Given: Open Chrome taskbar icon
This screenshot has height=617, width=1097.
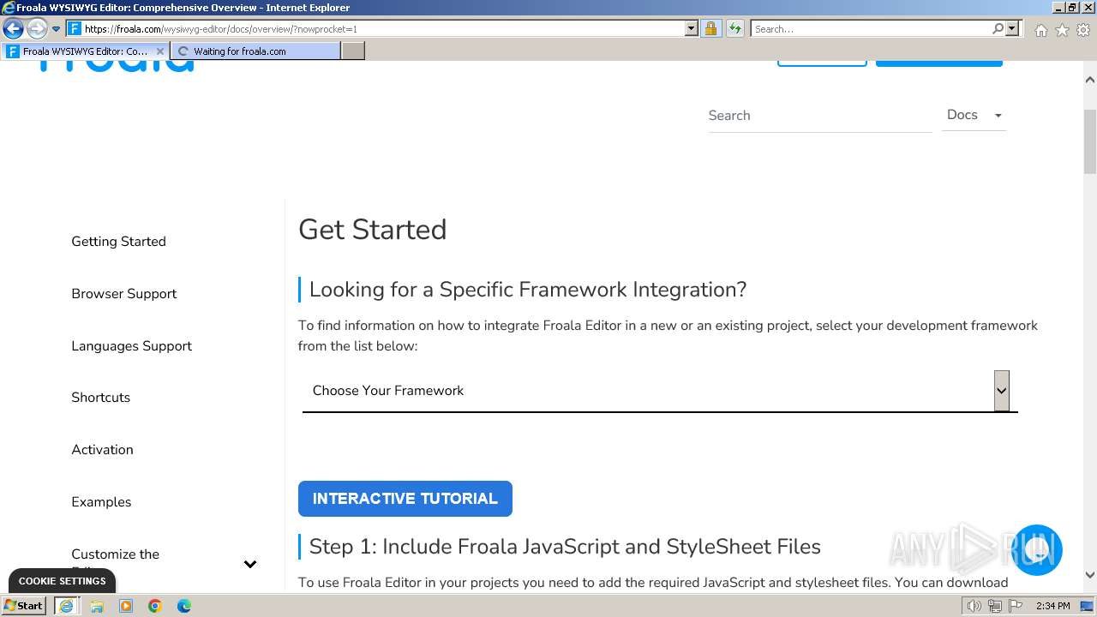Looking at the screenshot, I should click(x=155, y=606).
